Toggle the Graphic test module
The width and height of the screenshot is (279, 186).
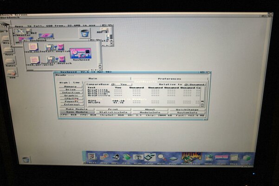71,95
